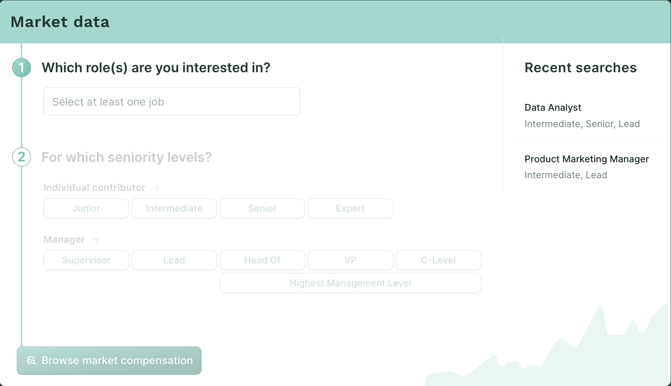Select the Supervisor management level

86,260
